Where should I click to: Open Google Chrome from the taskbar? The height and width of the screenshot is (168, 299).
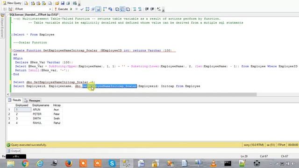(x=25, y=163)
